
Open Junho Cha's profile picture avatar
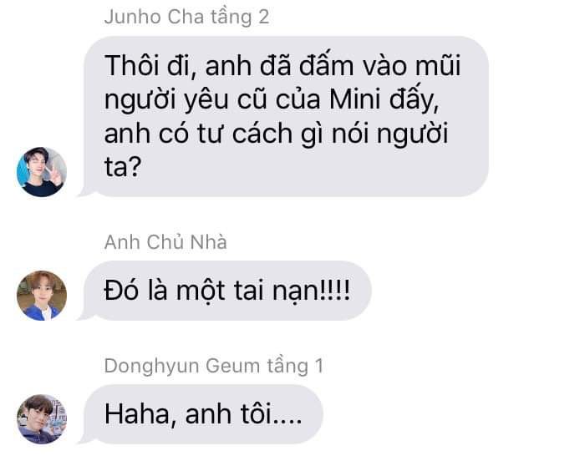[x=42, y=172]
